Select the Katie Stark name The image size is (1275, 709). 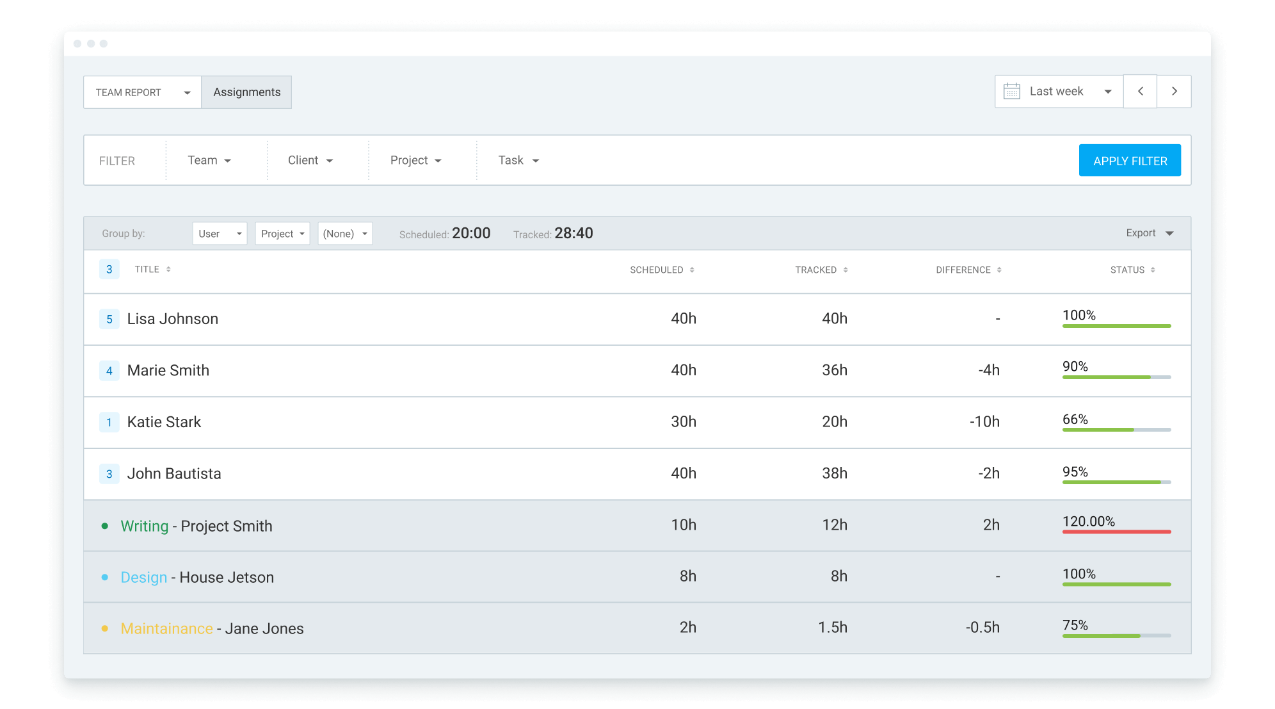[x=164, y=422]
